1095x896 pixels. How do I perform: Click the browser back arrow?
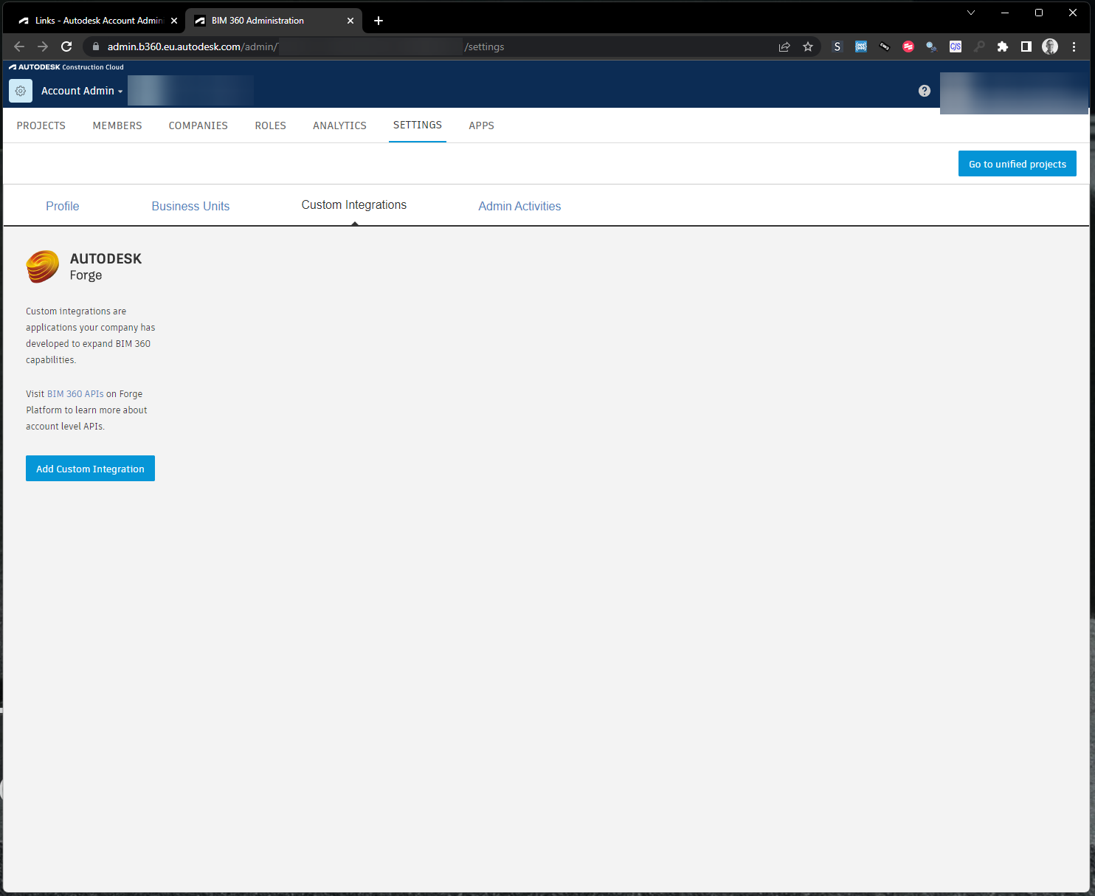coord(19,46)
